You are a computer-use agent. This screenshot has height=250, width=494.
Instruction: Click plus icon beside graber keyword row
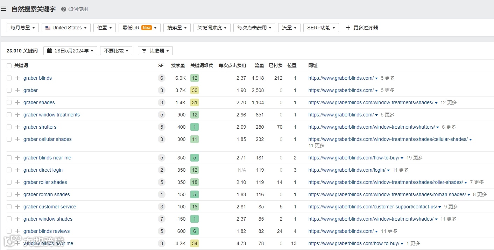tap(17, 90)
